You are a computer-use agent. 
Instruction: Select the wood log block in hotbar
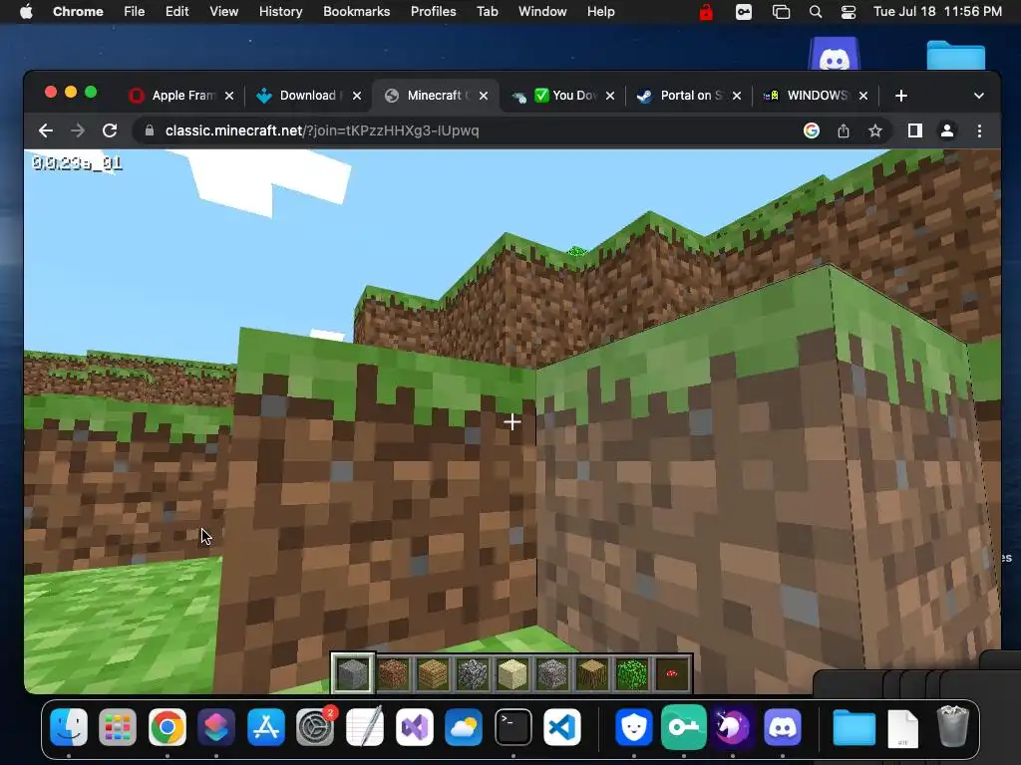592,673
